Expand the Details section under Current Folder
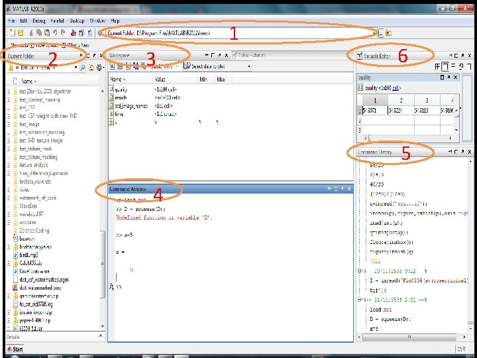Screen dimensions: 477x358 click(x=101, y=335)
